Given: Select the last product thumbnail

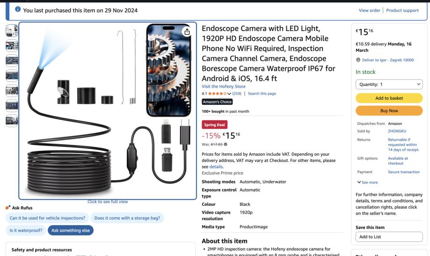Looking at the screenshot, I should pos(12,121).
